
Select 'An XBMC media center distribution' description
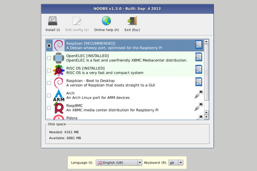(x=112, y=110)
